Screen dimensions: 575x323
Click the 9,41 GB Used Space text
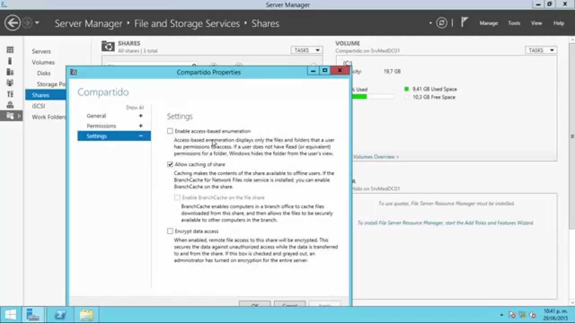tap(434, 89)
